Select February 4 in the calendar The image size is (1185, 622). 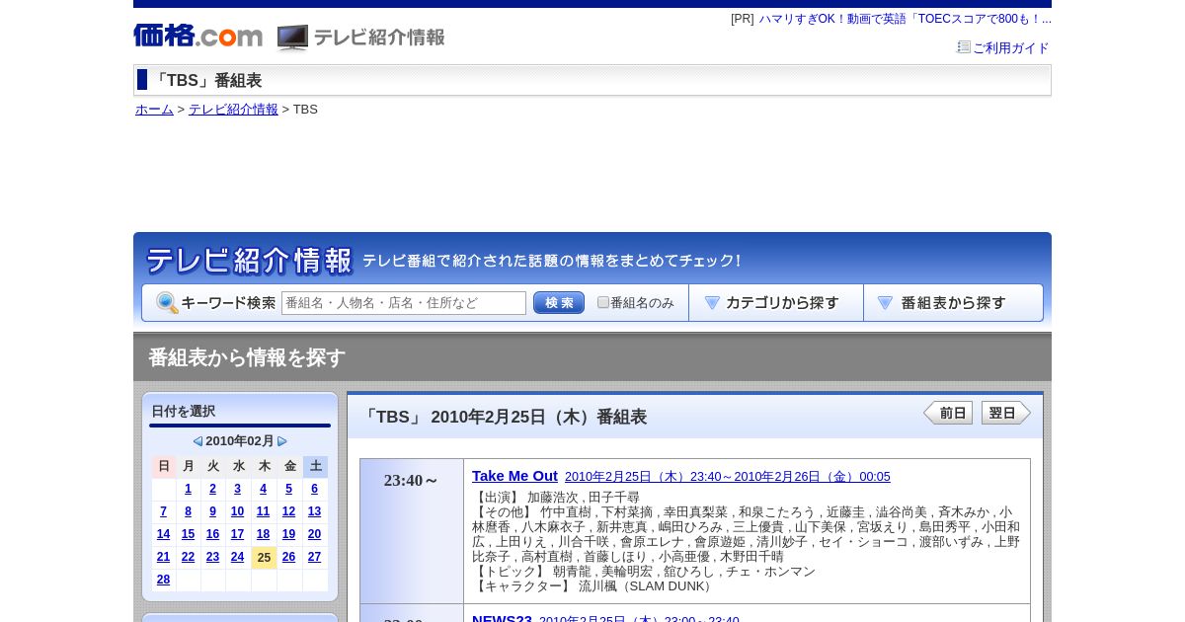pos(263,489)
